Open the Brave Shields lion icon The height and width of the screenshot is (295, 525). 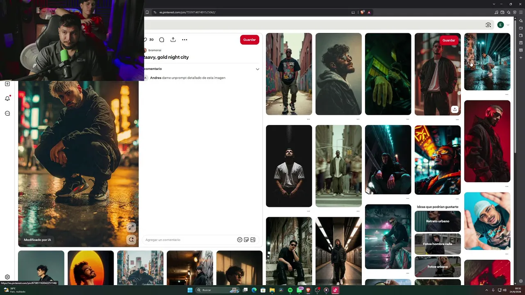coord(362,12)
